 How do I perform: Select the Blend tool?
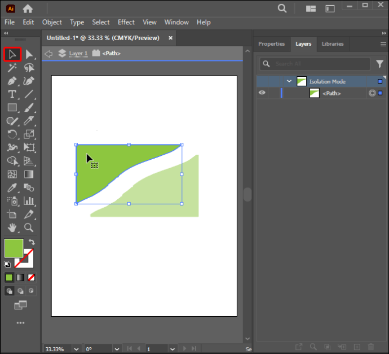pos(29,188)
